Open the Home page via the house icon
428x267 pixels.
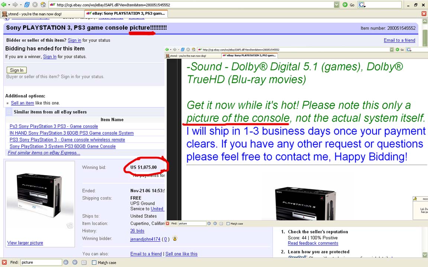(x=43, y=4)
